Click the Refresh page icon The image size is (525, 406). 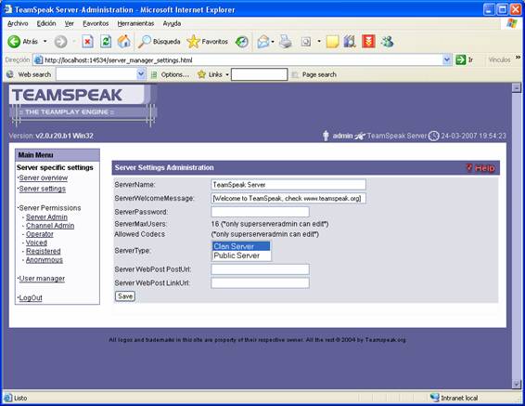[x=106, y=42]
